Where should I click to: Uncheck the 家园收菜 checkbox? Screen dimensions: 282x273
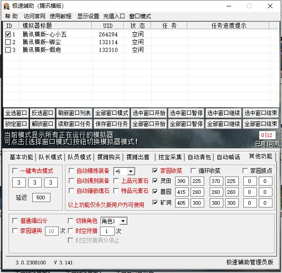point(155,171)
